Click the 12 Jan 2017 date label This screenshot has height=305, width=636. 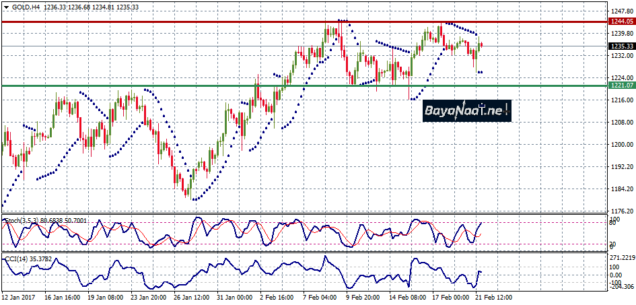(x=19, y=296)
